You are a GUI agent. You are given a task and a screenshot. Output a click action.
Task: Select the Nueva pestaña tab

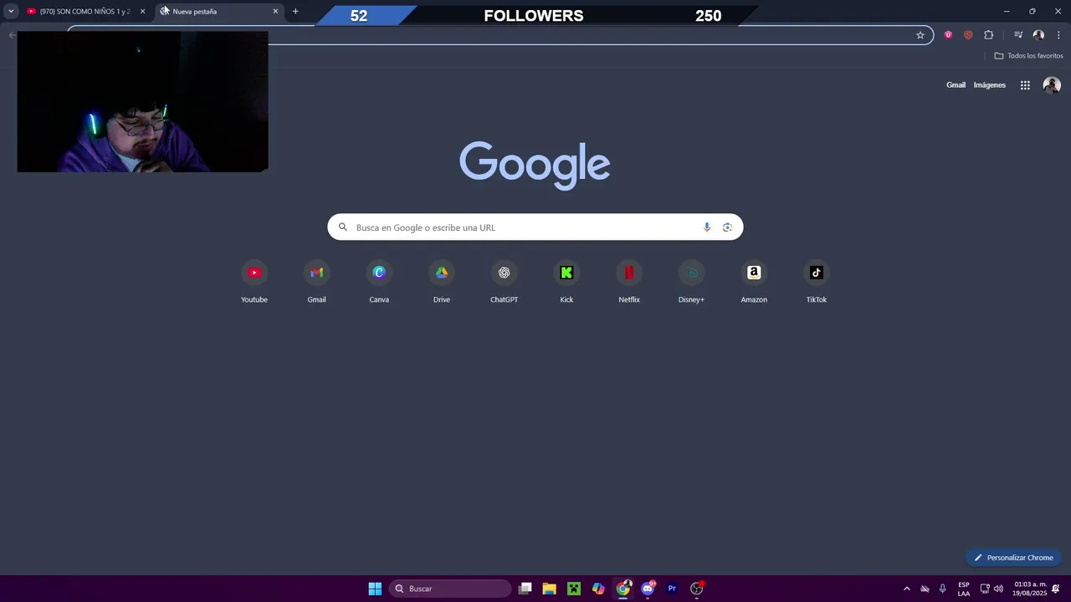(x=219, y=12)
